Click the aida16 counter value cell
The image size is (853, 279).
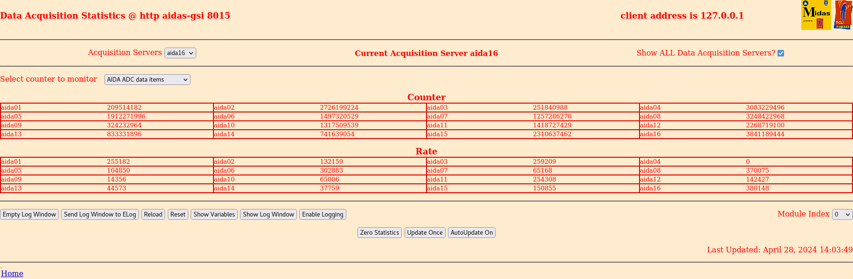click(765, 134)
